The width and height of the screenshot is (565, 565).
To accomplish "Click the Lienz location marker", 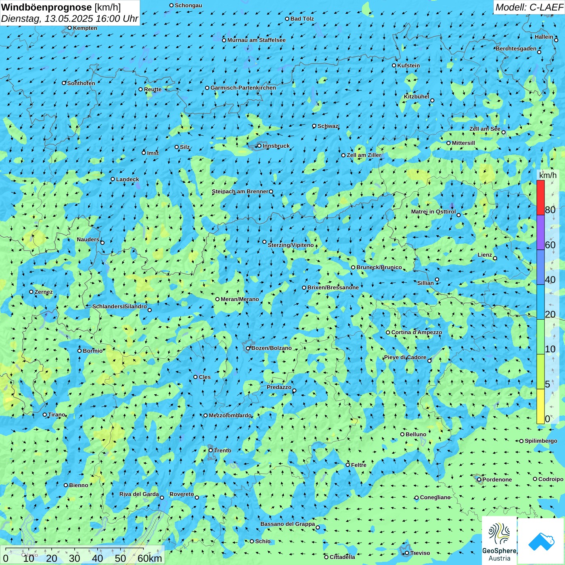I will pyautogui.click(x=495, y=258).
